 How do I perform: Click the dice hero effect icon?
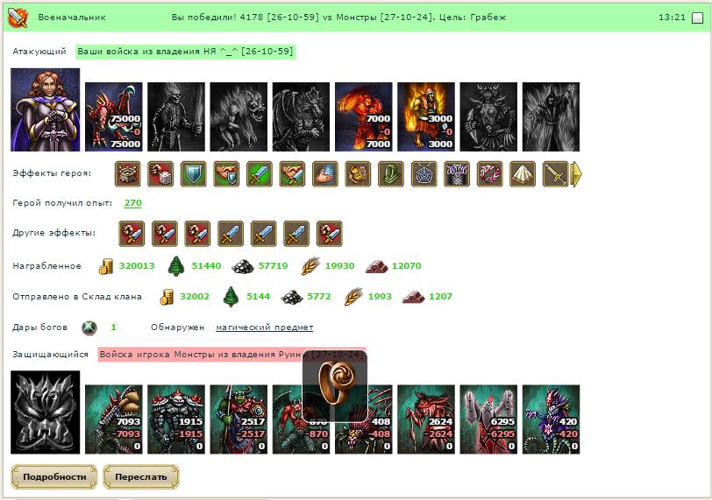(160, 174)
